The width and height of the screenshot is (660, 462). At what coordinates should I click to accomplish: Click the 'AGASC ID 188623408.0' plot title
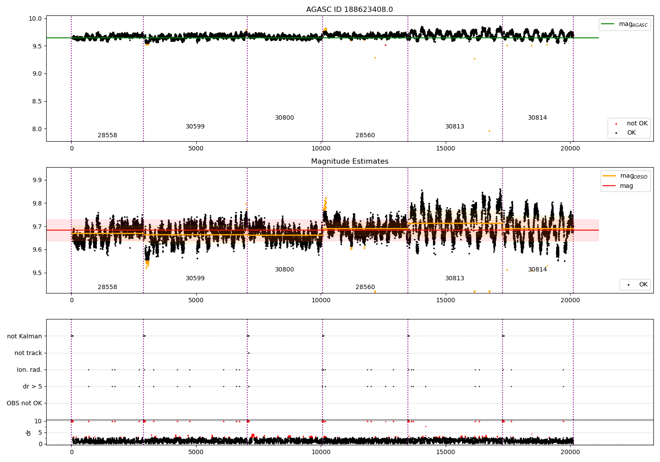pos(349,10)
